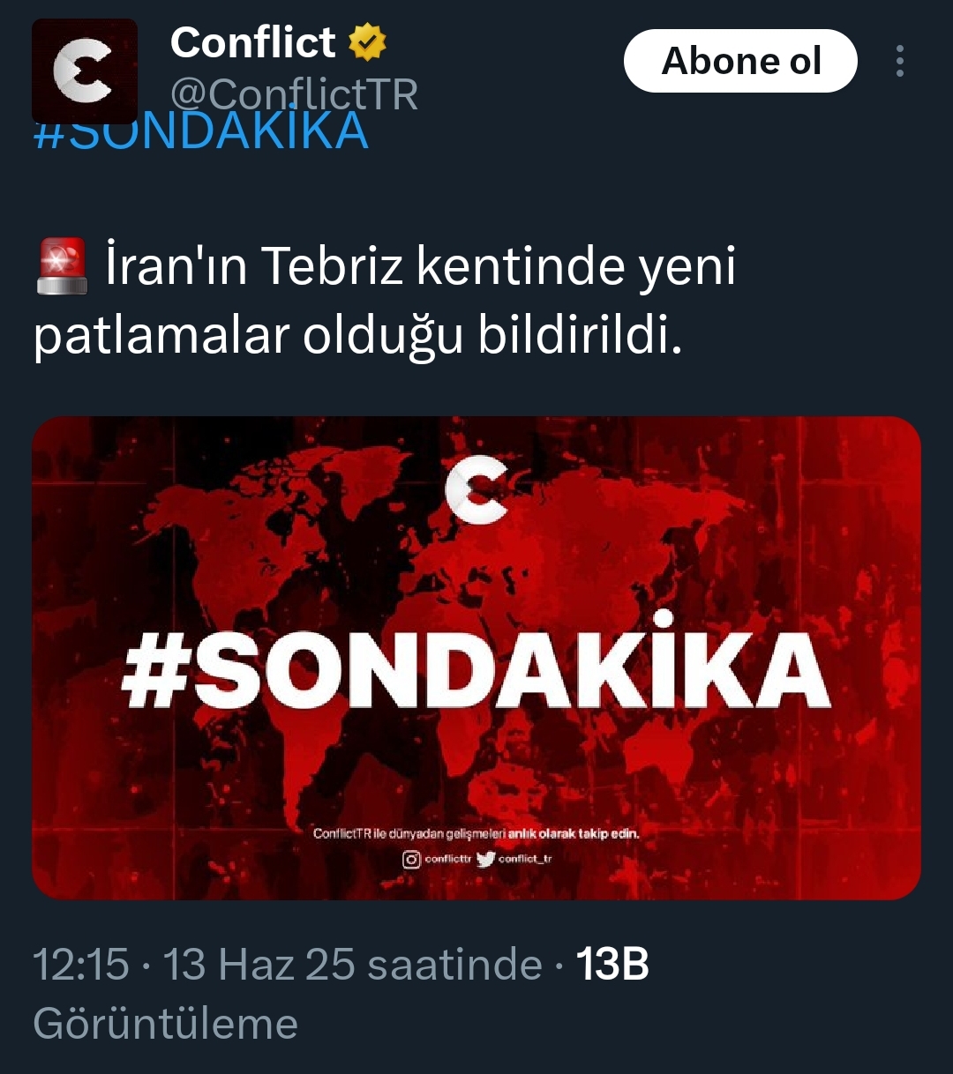Open the Conflict profile avatar
This screenshot has height=1074, width=953.
85,71
